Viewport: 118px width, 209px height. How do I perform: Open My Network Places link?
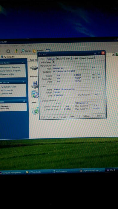pos(8,87)
